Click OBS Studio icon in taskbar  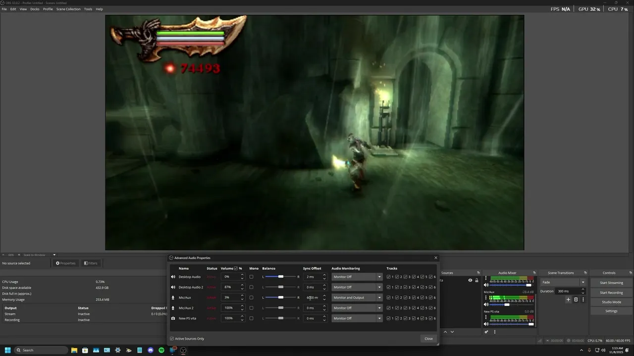tap(183, 350)
